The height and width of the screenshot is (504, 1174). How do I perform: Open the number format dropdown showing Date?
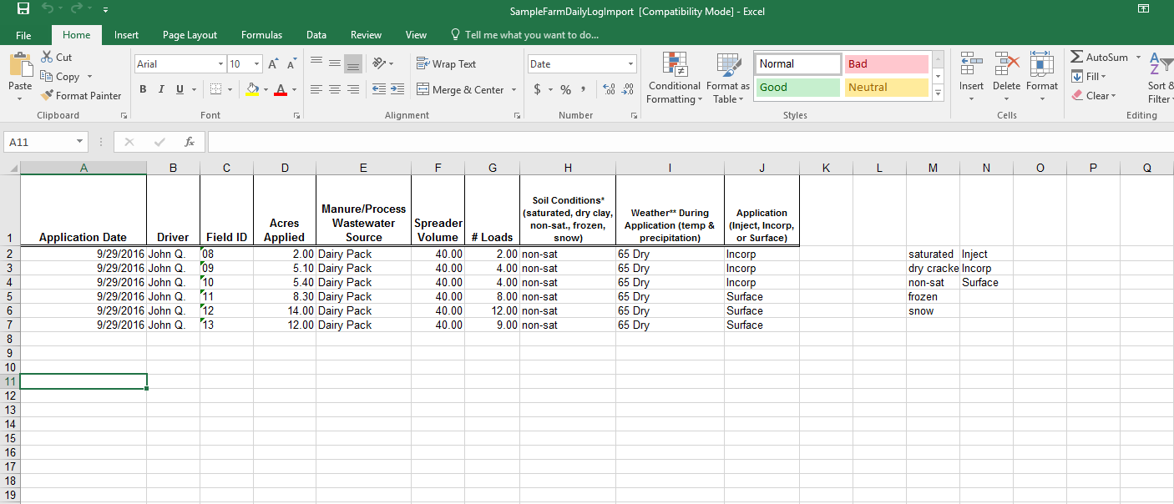point(581,63)
